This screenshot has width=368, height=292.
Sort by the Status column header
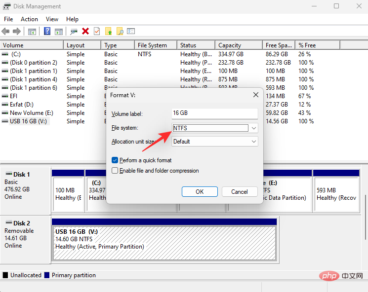(196, 45)
